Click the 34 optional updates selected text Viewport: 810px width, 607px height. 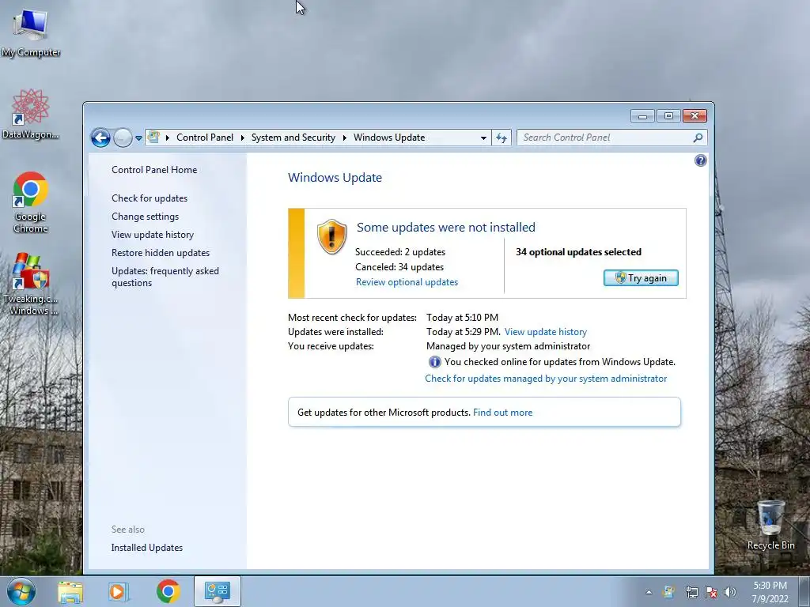578,252
